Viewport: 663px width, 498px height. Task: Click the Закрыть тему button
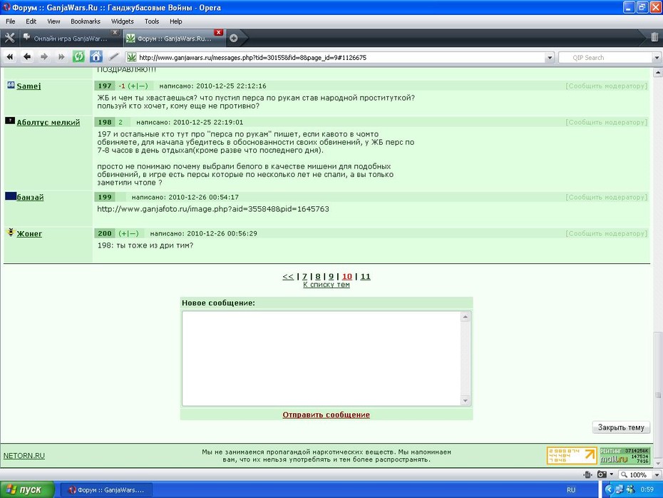621,427
